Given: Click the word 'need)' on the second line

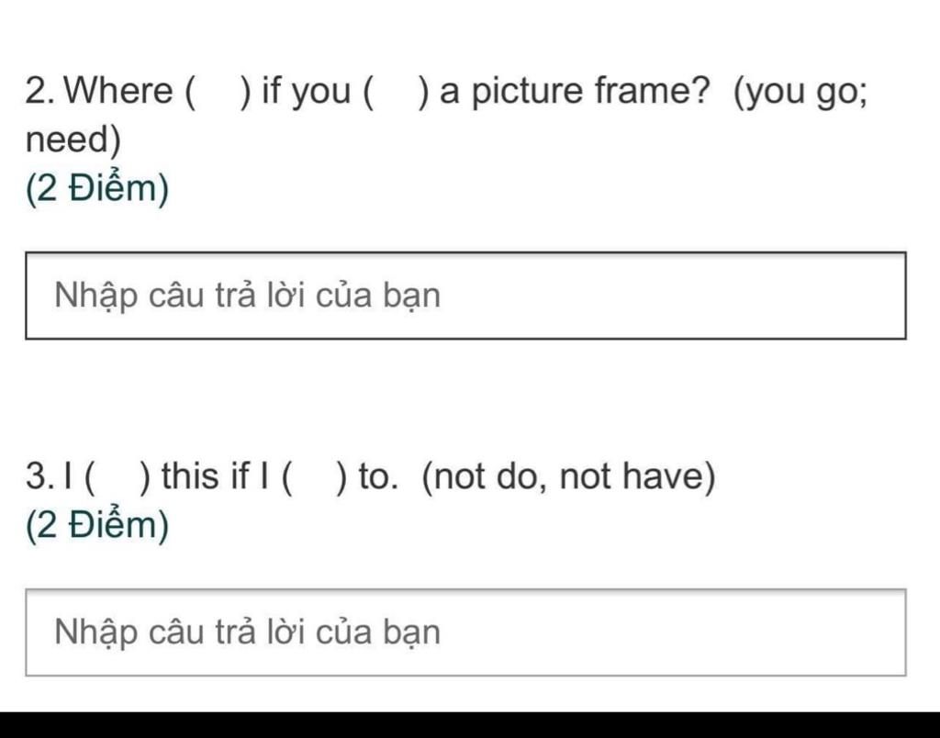Looking at the screenshot, I should point(73,140).
